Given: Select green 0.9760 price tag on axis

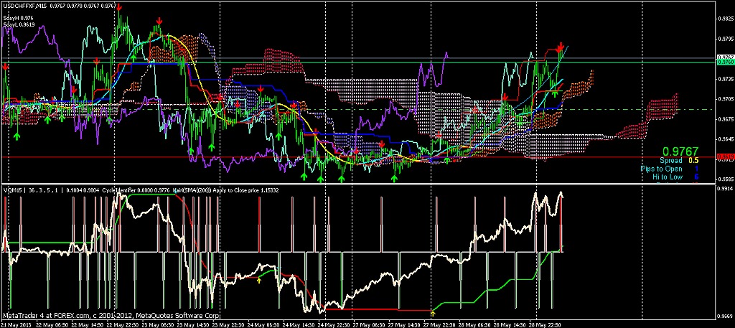Looking at the screenshot, I should (x=726, y=62).
